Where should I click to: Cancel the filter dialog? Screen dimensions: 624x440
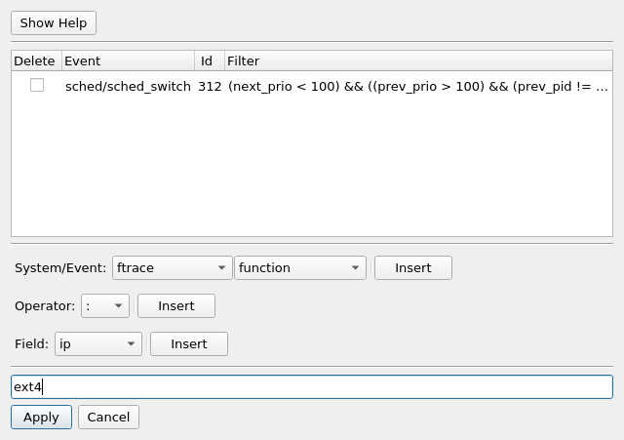[108, 417]
